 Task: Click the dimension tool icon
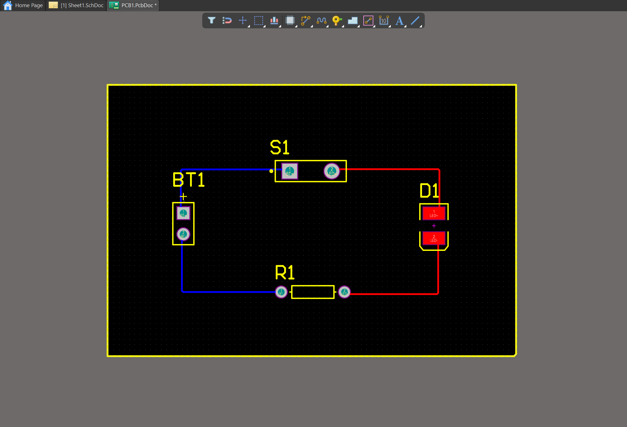[x=384, y=21]
